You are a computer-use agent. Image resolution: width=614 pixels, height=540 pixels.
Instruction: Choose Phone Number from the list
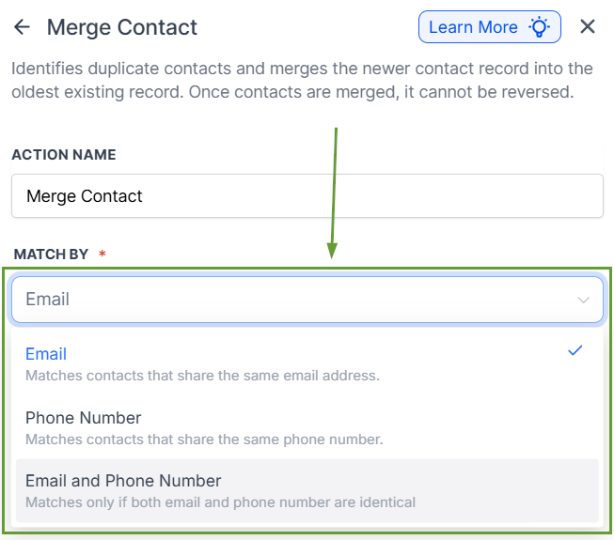(x=84, y=418)
